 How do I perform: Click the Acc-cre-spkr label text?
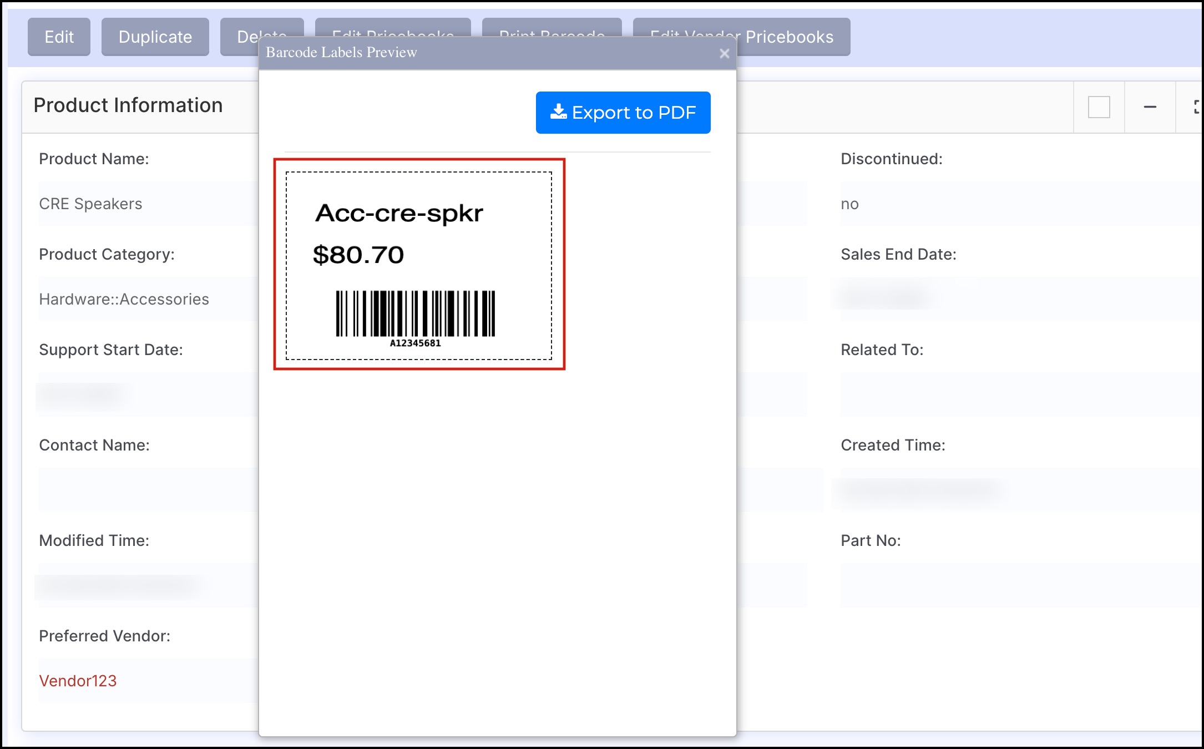(399, 214)
